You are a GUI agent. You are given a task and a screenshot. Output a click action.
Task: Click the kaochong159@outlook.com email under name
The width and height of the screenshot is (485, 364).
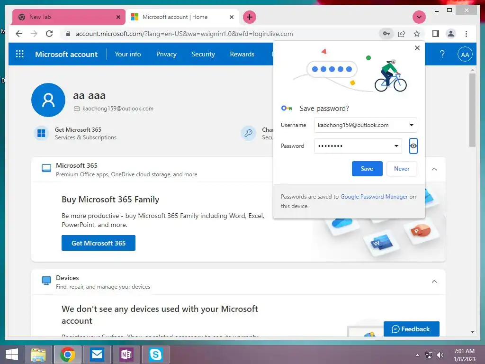117,109
